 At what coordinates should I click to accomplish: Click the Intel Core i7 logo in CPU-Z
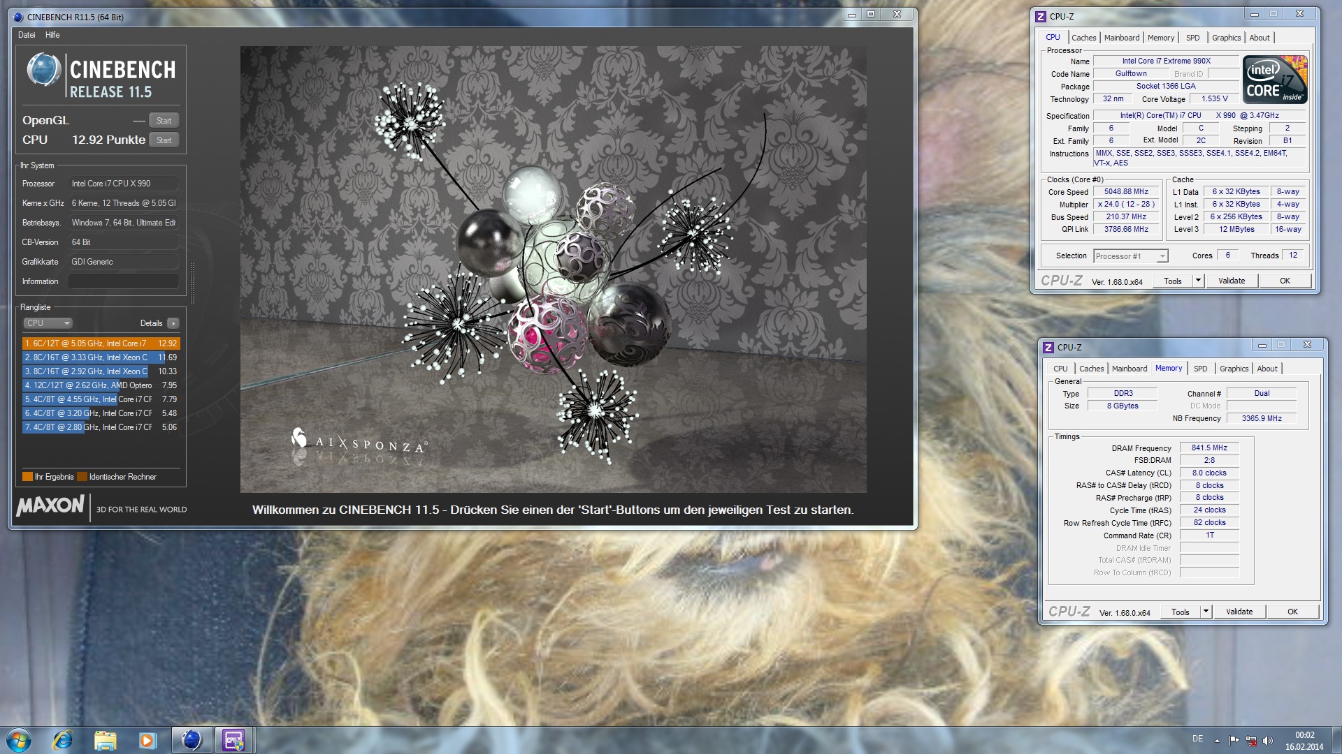(1275, 80)
